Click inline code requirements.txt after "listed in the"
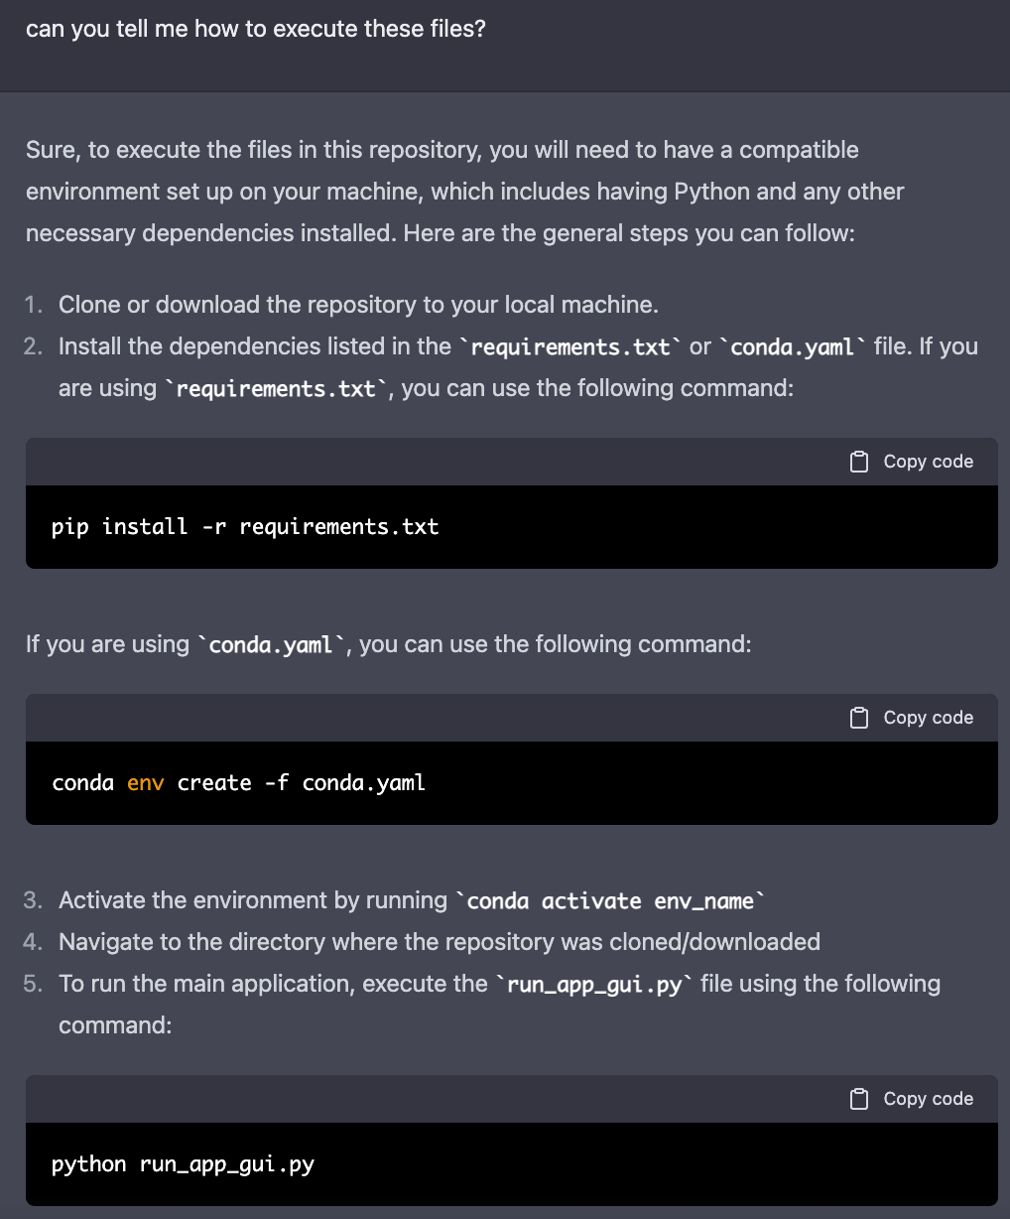This screenshot has height=1219, width=1010. pyautogui.click(x=570, y=347)
